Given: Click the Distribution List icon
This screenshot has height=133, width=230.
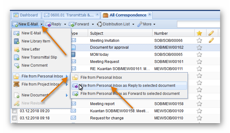Looking at the screenshot, I should (x=100, y=24).
